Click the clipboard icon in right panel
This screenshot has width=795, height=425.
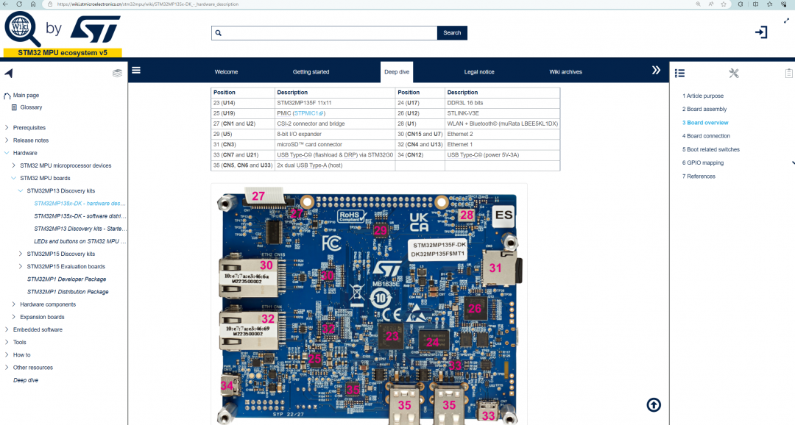(788, 73)
